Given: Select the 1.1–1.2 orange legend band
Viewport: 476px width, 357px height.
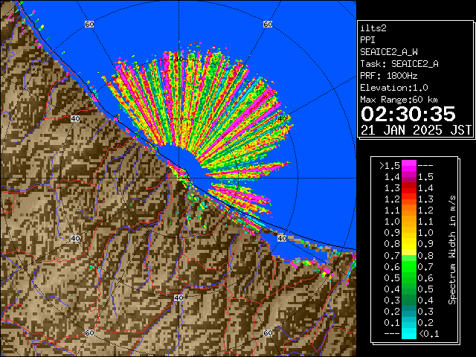Looking at the screenshot, I should coord(409,210).
